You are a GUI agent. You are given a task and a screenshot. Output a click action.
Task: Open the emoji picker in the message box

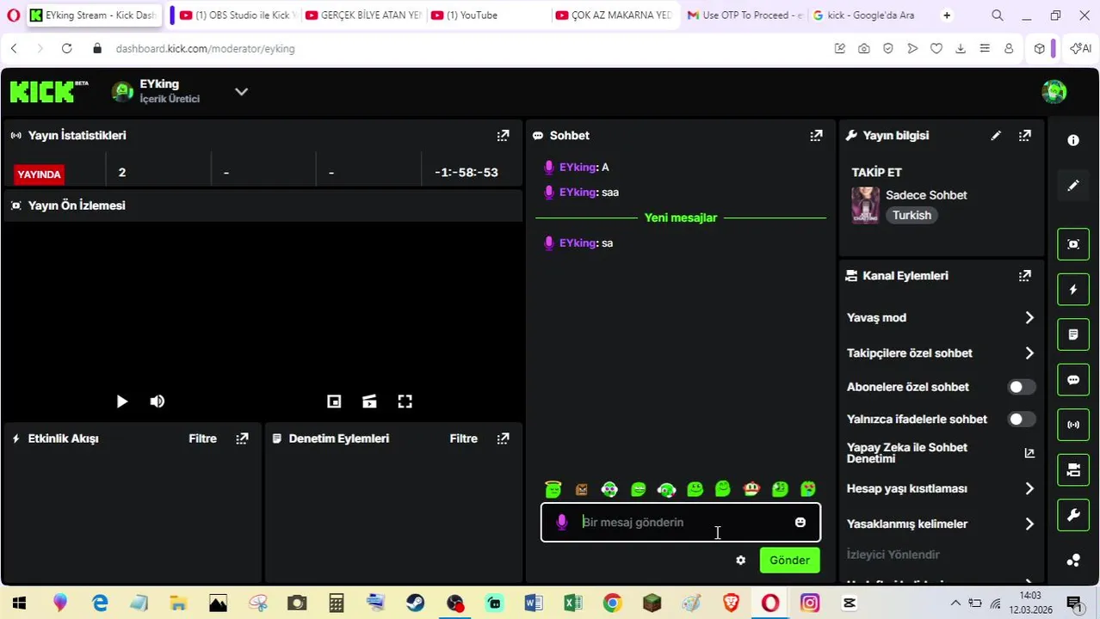coord(800,522)
